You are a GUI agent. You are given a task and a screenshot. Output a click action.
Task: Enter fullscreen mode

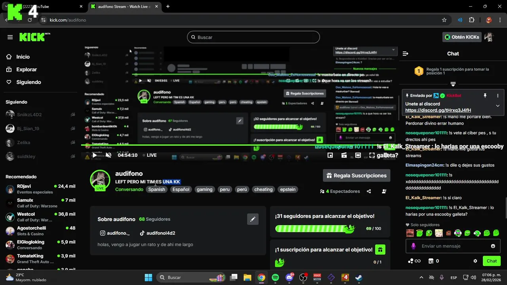pos(372,155)
